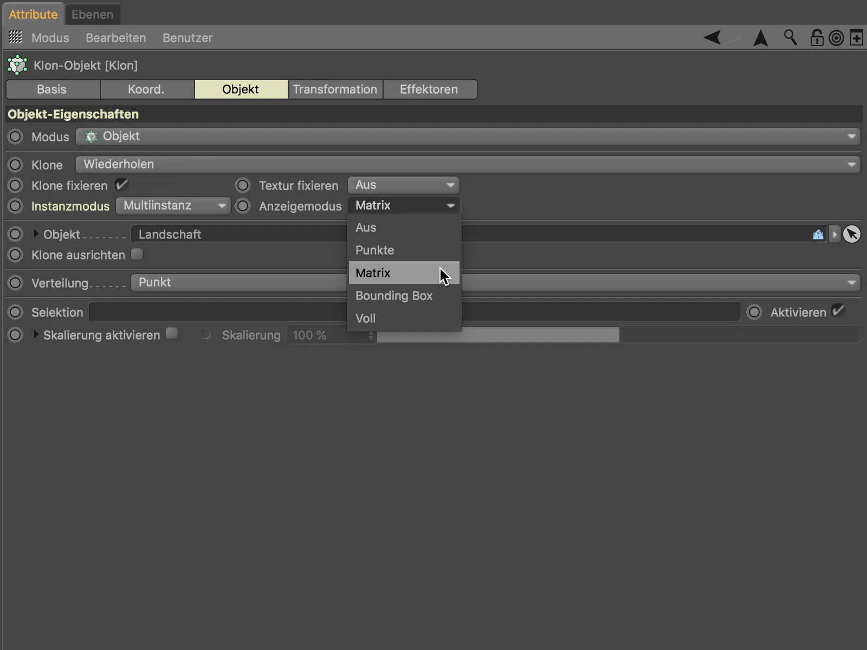Click the Skalierung slider bar

(x=618, y=335)
